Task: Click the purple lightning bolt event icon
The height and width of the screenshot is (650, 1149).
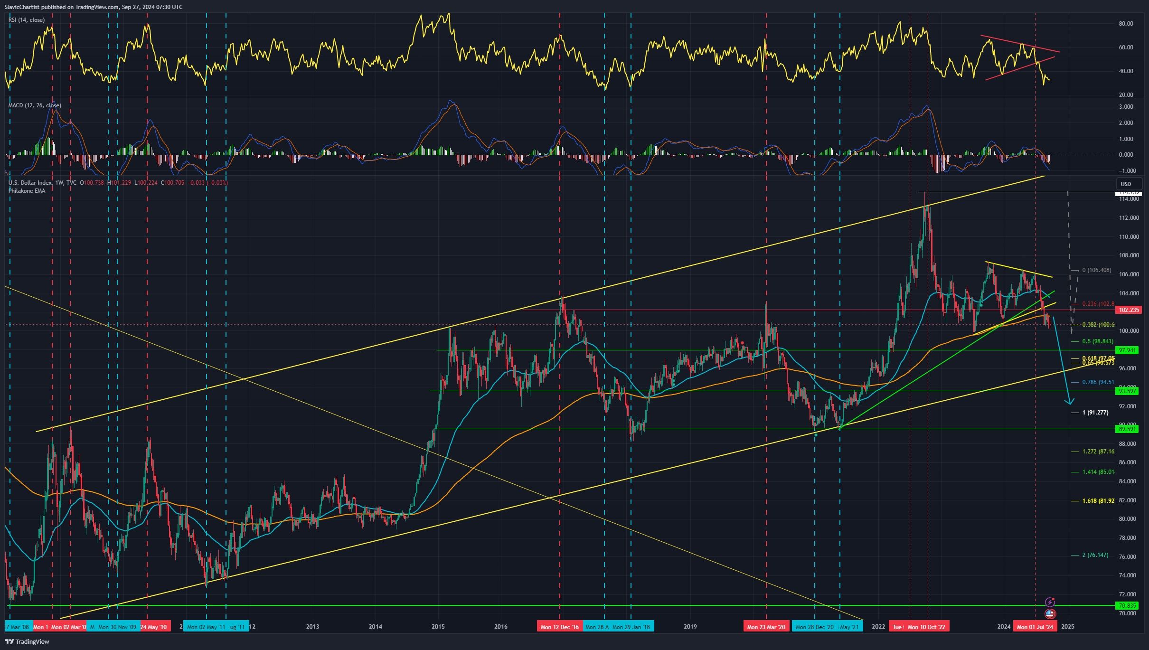Action: [1050, 603]
